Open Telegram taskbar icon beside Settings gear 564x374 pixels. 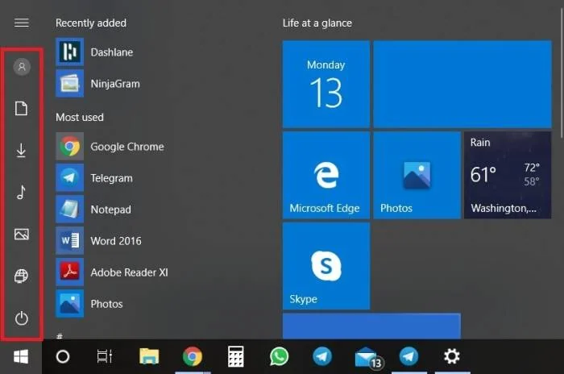pyautogui.click(x=408, y=356)
